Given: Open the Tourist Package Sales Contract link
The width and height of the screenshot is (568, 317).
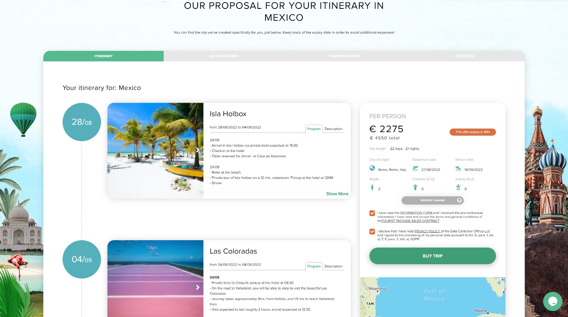Looking at the screenshot, I should pos(410,221).
